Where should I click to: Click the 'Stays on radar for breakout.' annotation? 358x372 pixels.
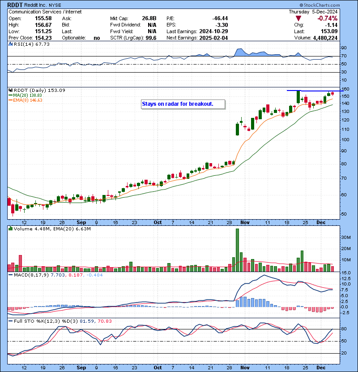[183, 104]
